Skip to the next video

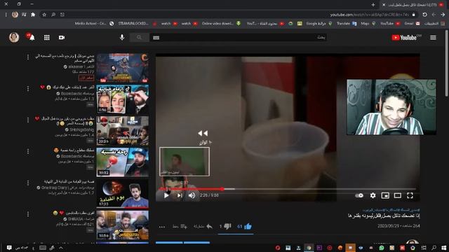pyautogui.click(x=180, y=195)
